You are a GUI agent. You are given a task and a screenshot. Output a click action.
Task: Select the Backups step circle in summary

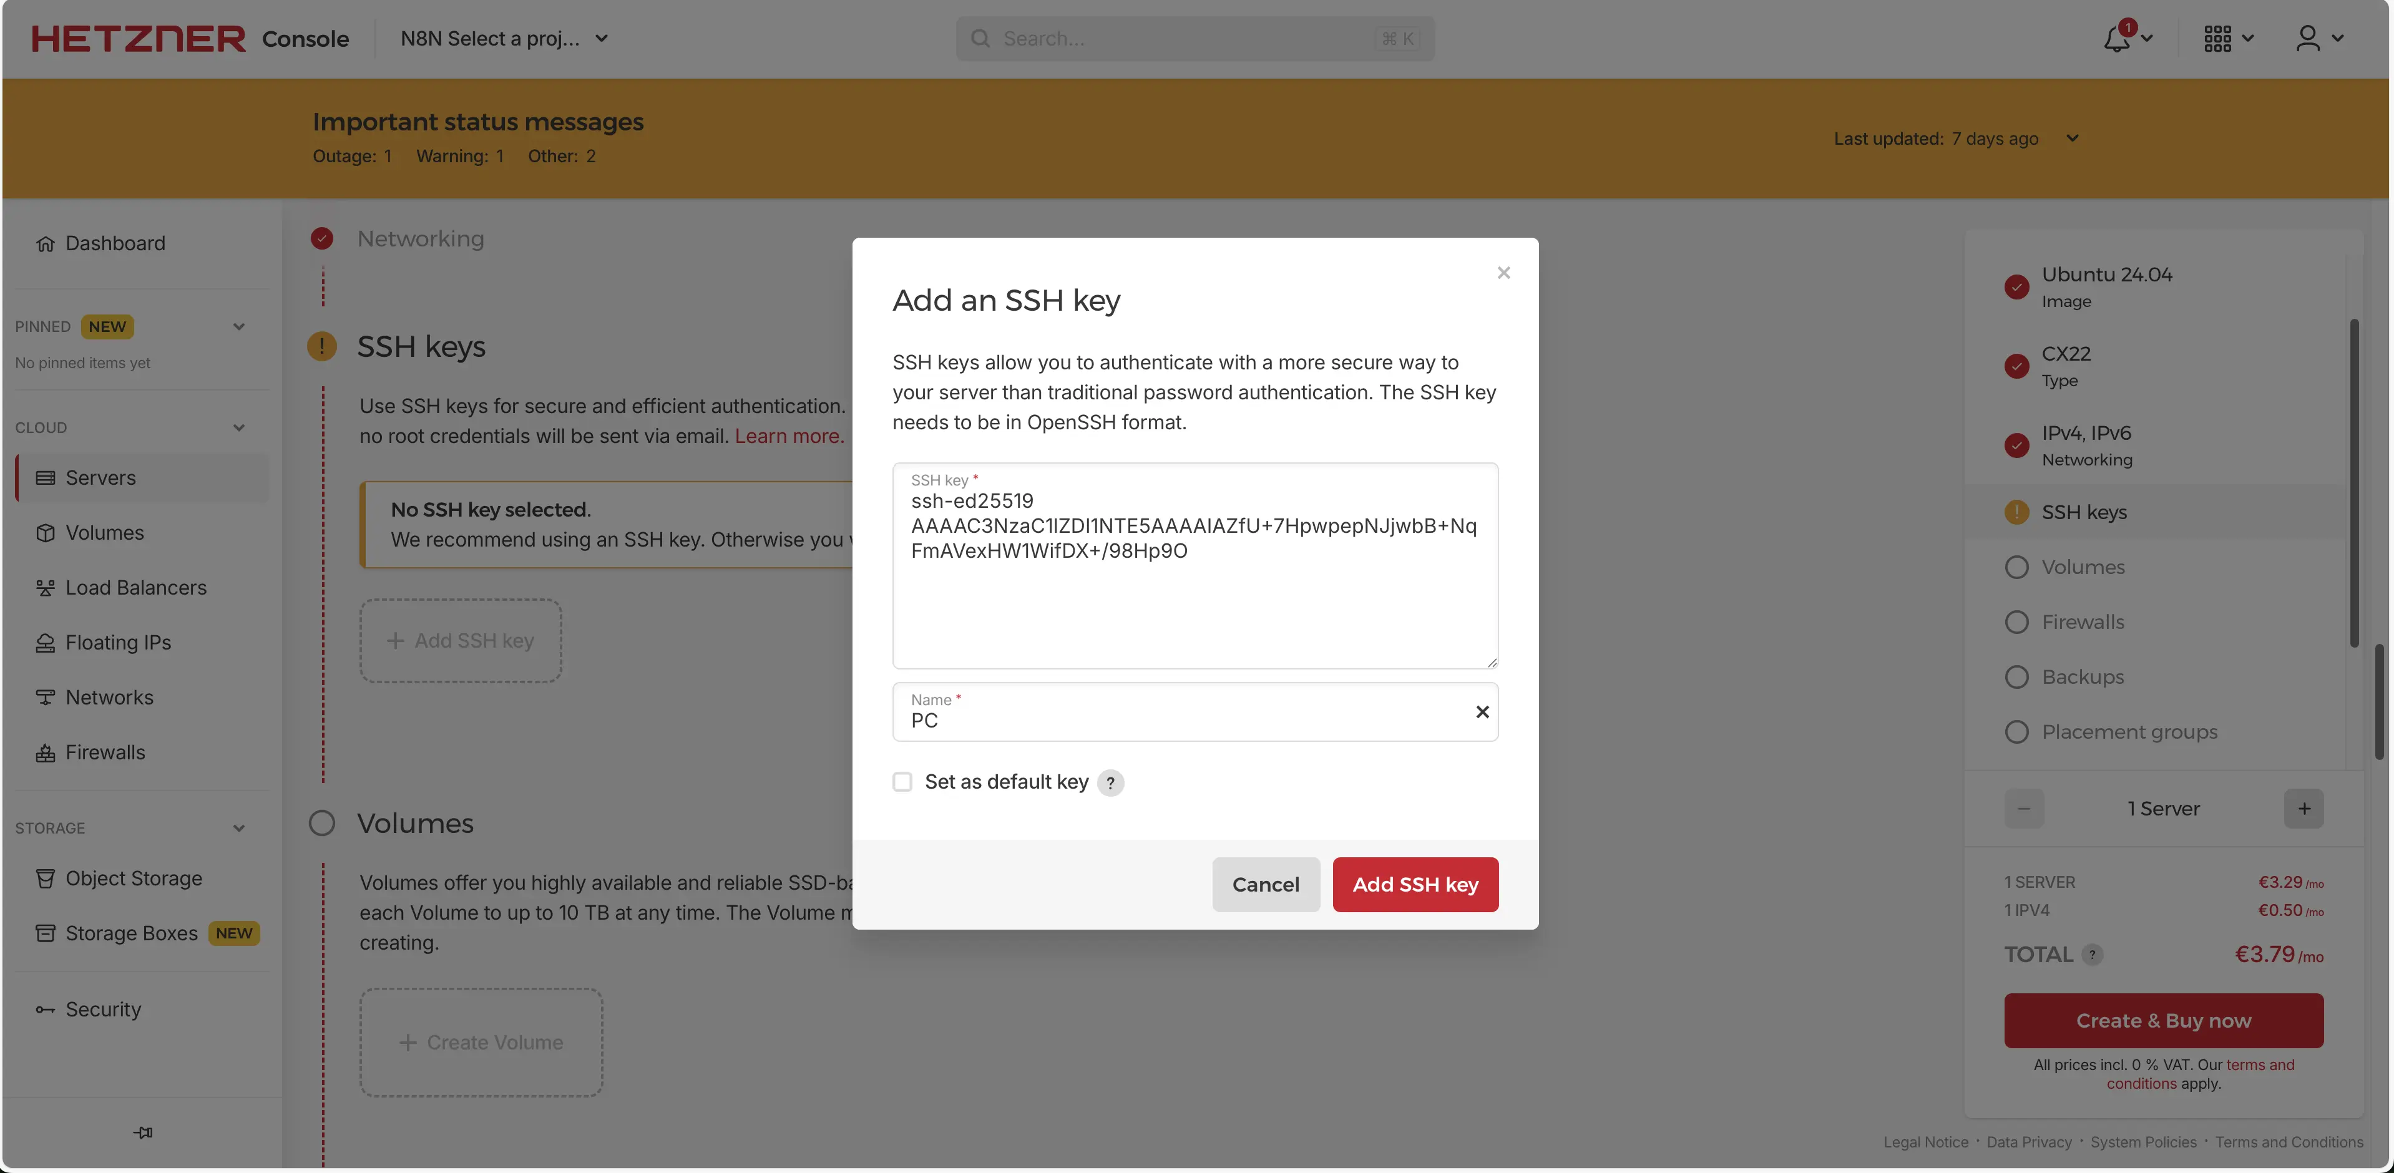(x=2016, y=677)
